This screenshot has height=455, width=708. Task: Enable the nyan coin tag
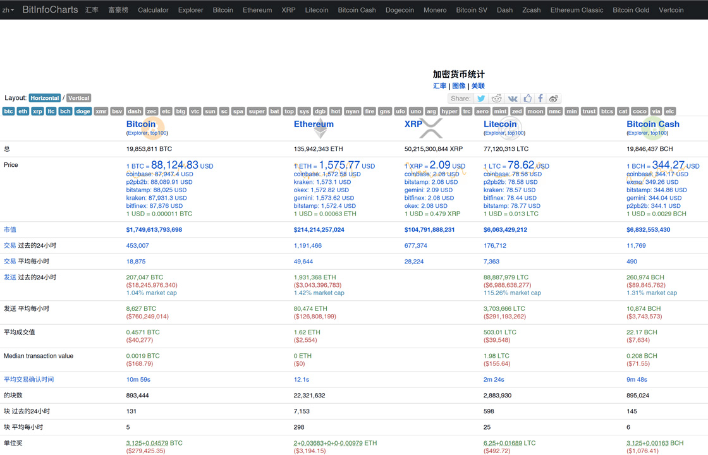(x=353, y=111)
